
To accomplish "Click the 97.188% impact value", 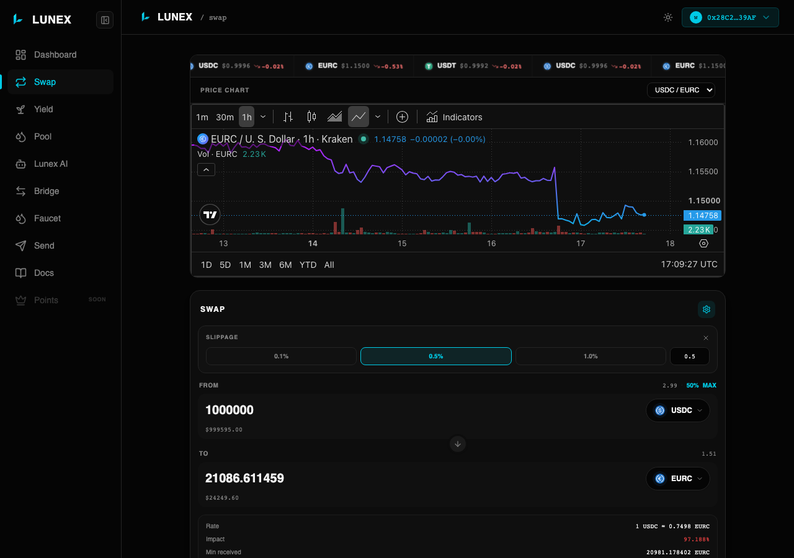I will tap(697, 539).
